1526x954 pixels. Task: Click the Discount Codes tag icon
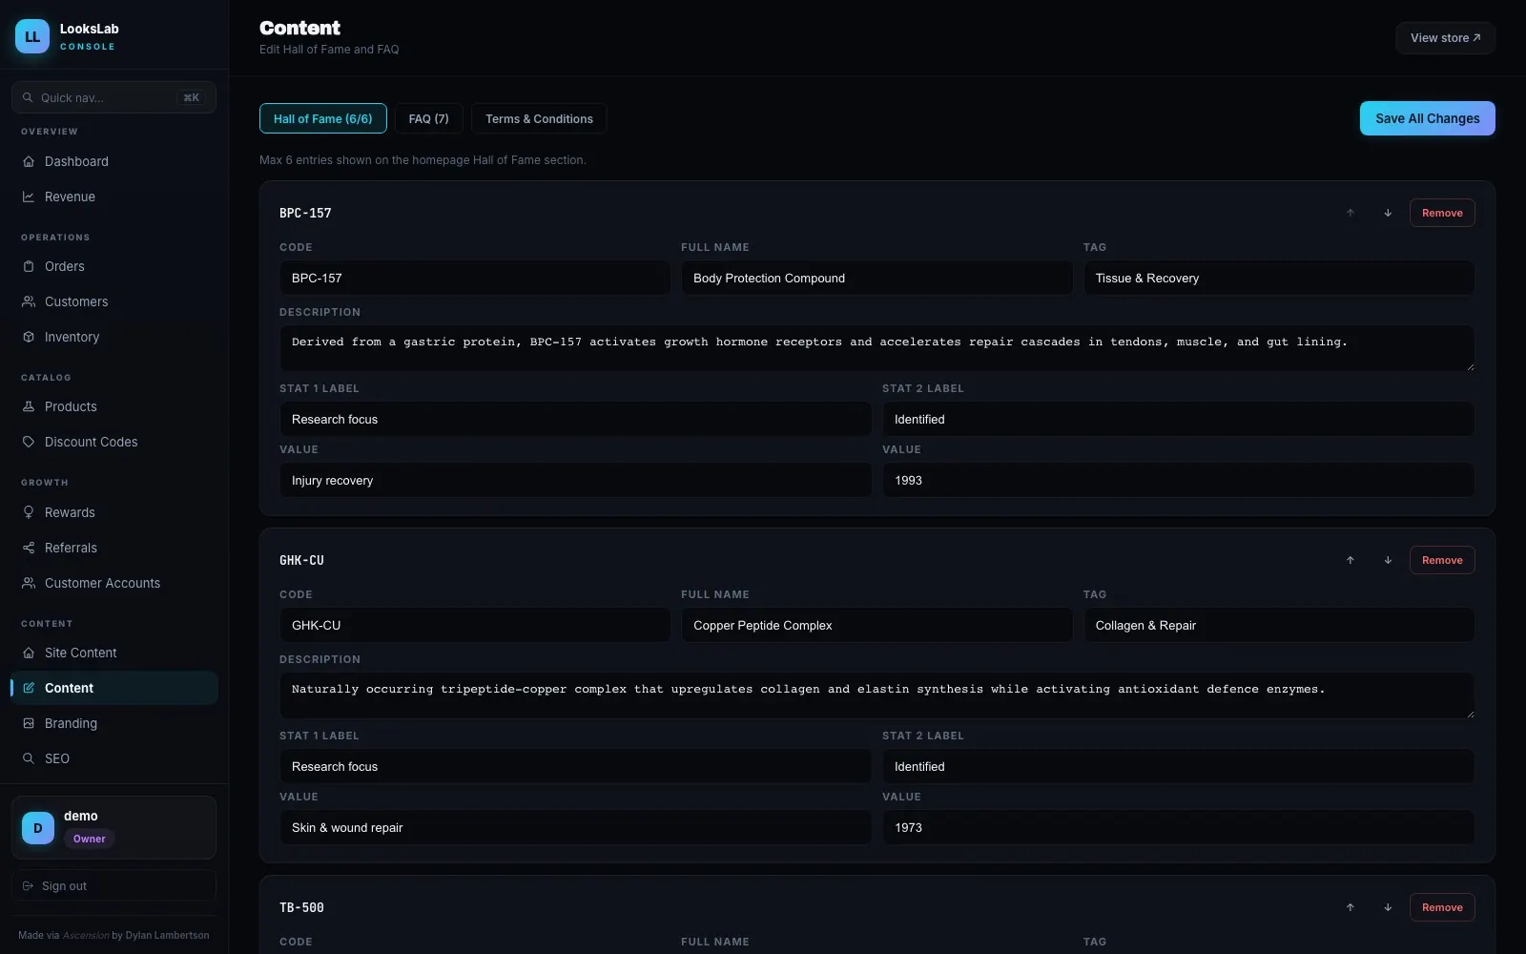(29, 442)
